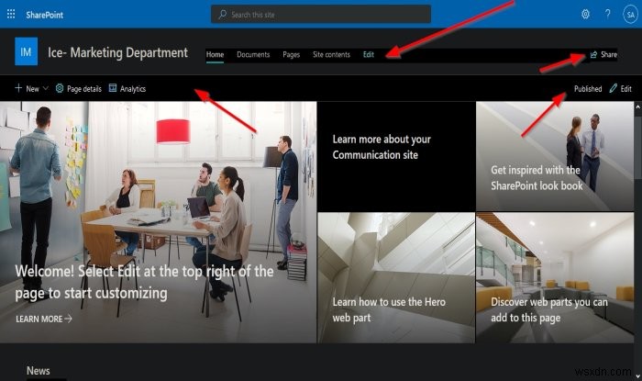Open the SA account avatar
The width and height of the screenshot is (642, 381).
[631, 15]
